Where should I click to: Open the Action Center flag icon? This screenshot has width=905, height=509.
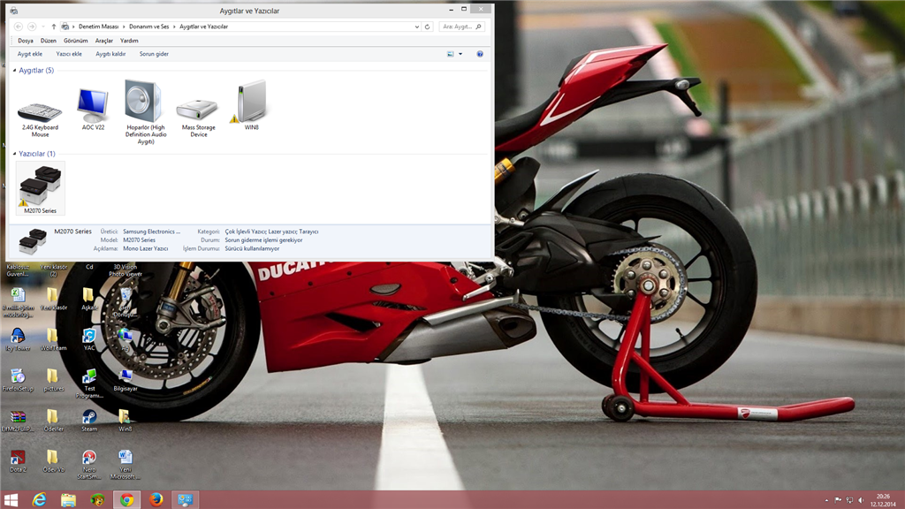838,500
